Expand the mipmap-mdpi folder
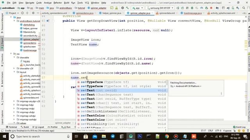Screen dimensions: 250x140 pos(14,108)
